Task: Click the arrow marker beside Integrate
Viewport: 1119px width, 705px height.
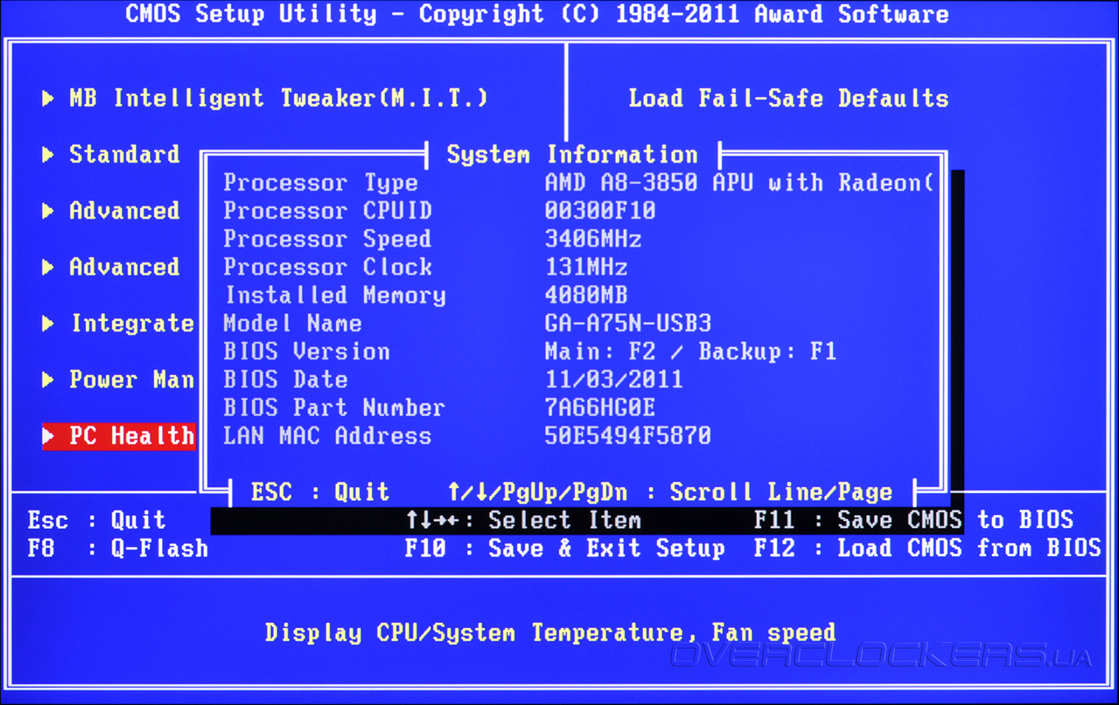Action: (48, 324)
